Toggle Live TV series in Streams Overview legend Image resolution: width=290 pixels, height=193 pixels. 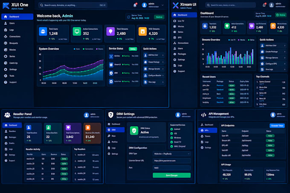pos(232,40)
